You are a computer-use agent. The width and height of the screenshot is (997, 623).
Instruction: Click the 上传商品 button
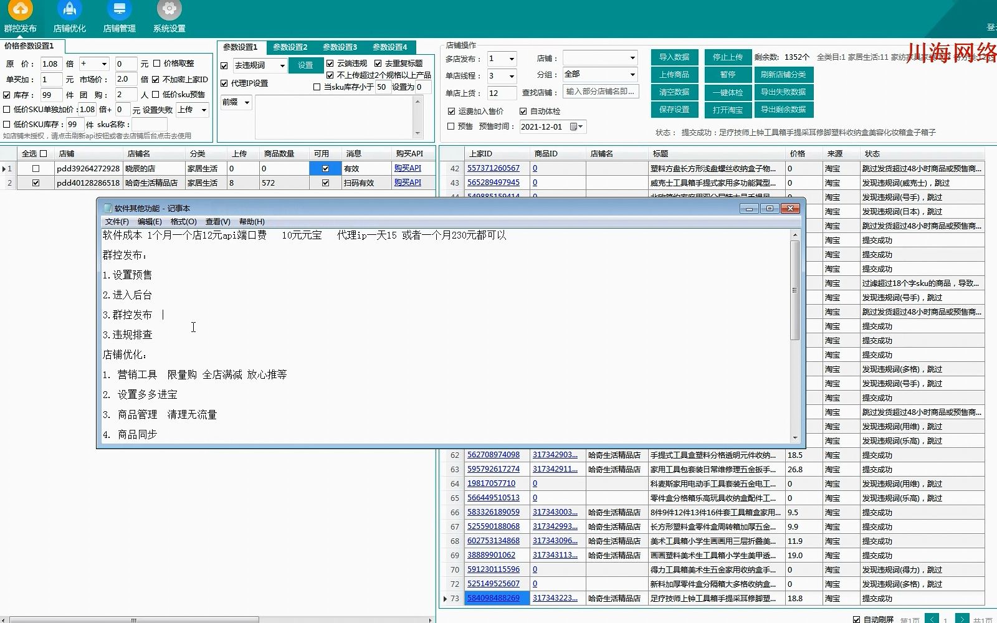(x=674, y=74)
